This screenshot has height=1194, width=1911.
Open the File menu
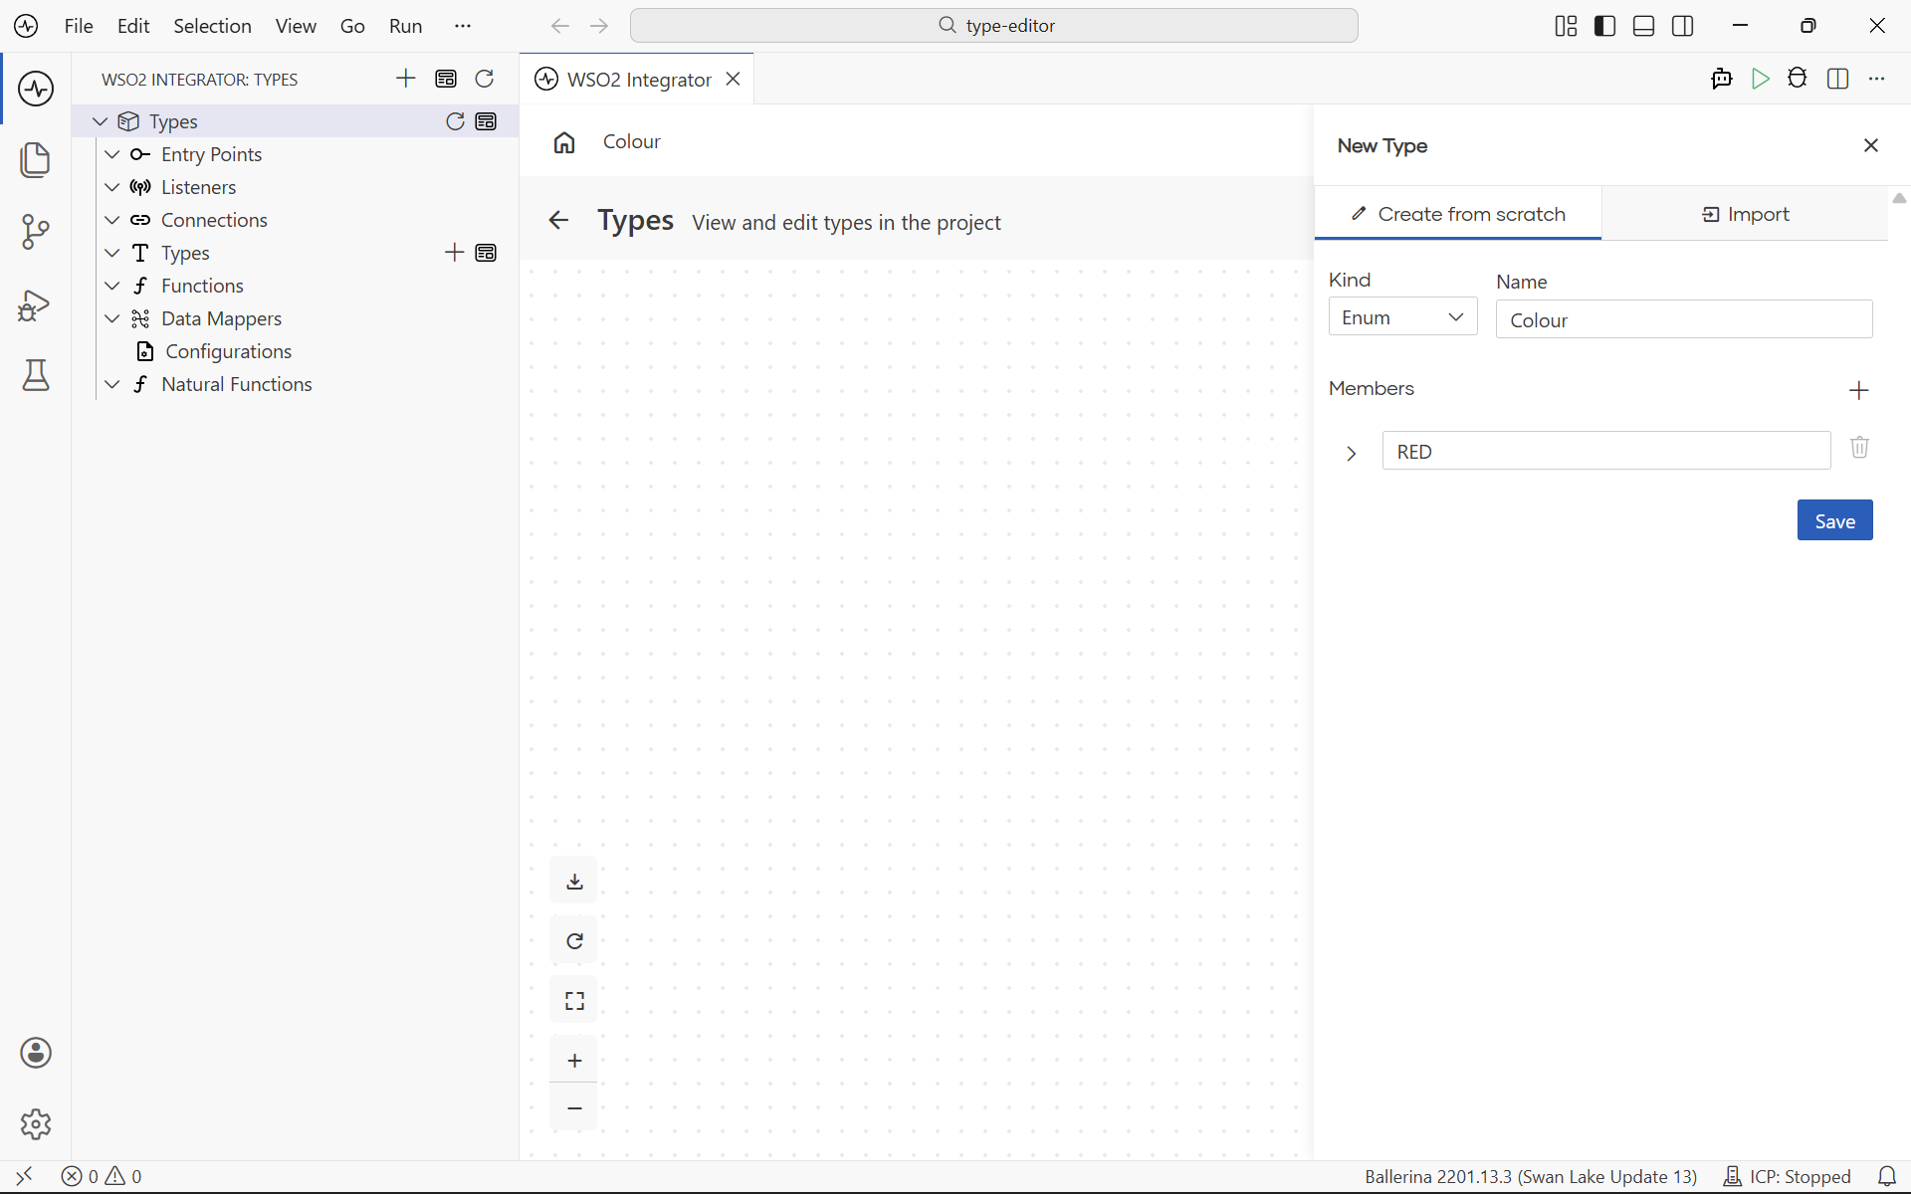pos(79,26)
